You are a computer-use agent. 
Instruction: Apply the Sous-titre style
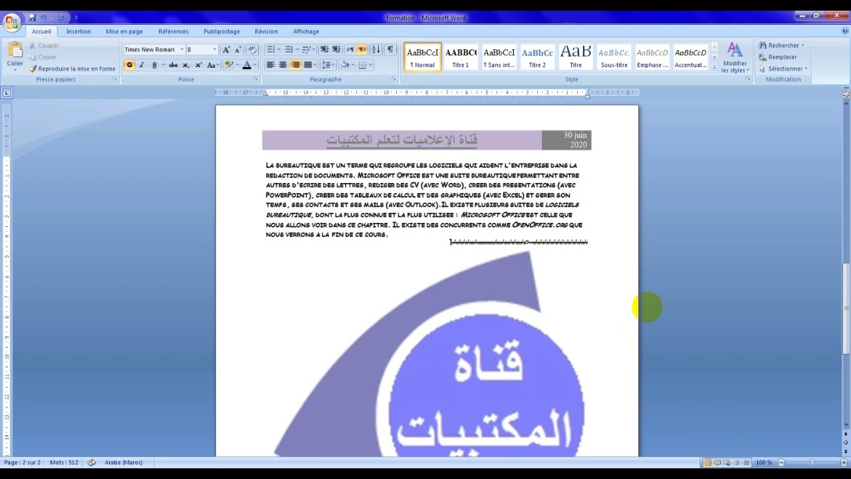point(614,57)
